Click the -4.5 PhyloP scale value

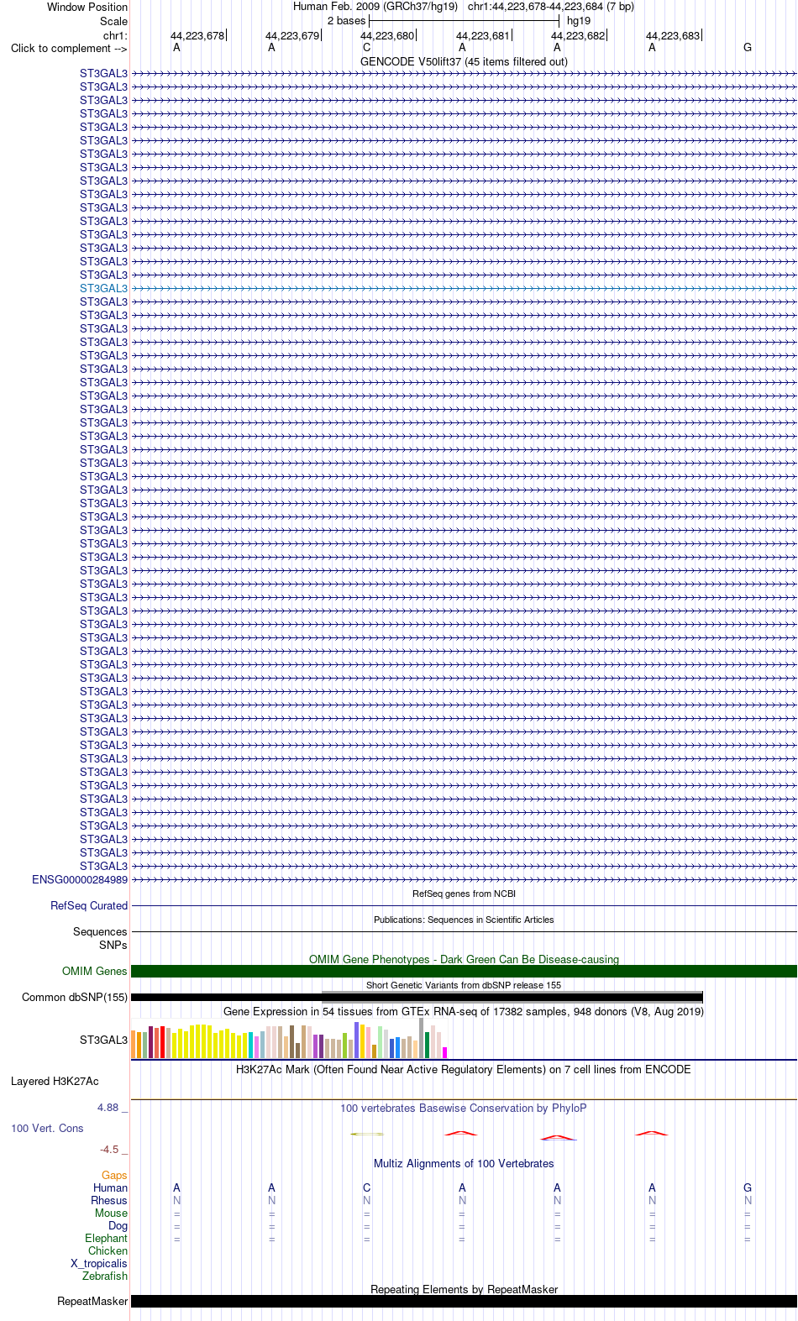point(109,1149)
